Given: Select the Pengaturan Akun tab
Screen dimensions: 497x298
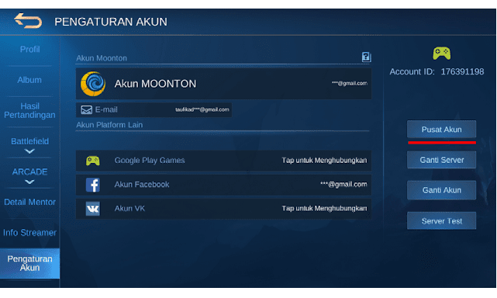Looking at the screenshot, I should (x=29, y=263).
